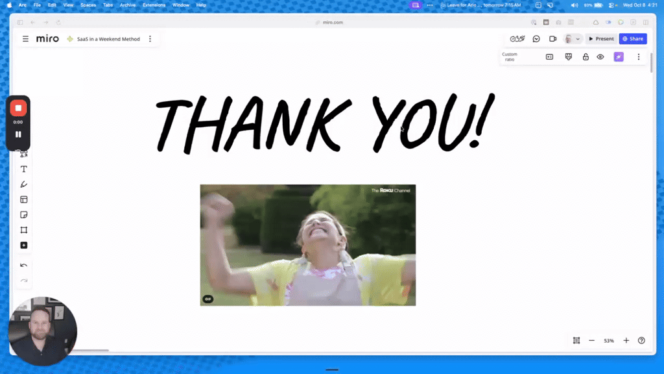Screen dimensions: 664x374
Task: Click the Undo arrow
Action: pos(24,266)
